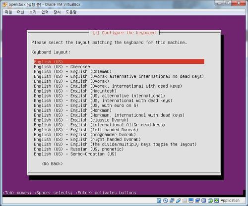This screenshot has height=206, width=248.
Task: Minimize the VirtualBox window
Action: 219,3
